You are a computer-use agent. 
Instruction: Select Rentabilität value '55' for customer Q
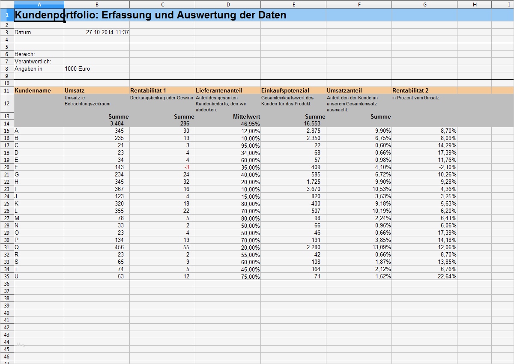[x=162, y=247]
